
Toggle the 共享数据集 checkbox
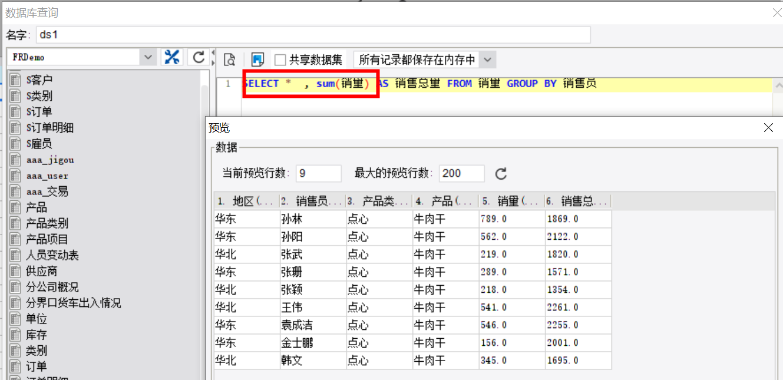280,60
